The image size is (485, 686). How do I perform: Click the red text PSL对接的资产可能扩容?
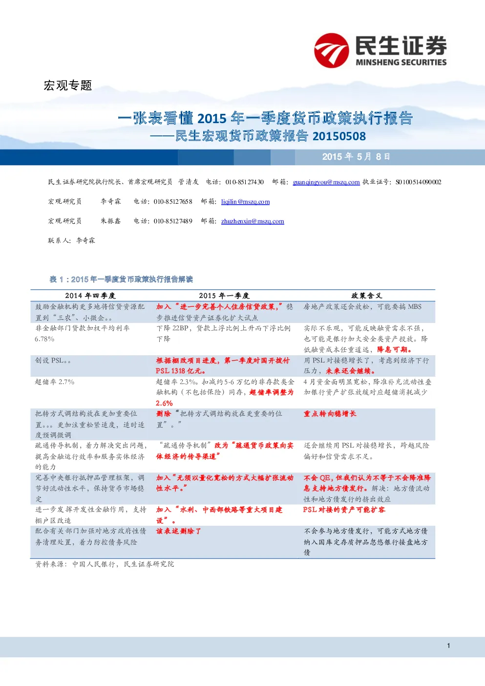pyautogui.click(x=344, y=510)
